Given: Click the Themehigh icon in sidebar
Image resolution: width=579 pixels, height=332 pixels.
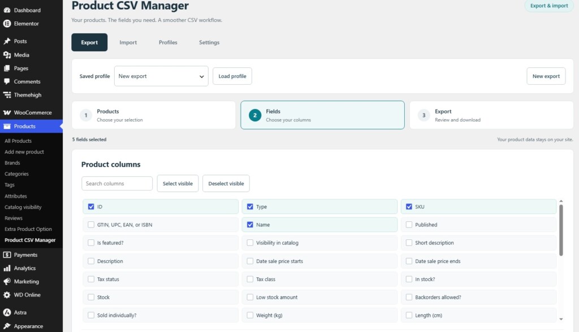Looking at the screenshot, I should (x=7, y=95).
